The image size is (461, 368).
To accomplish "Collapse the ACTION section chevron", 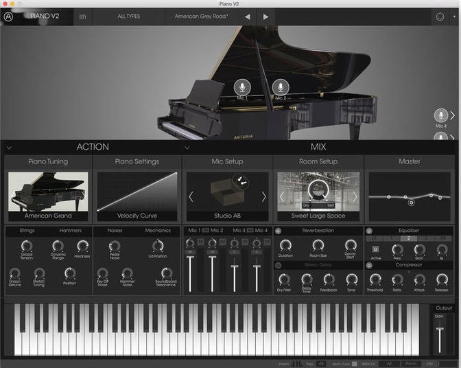I will point(9,147).
